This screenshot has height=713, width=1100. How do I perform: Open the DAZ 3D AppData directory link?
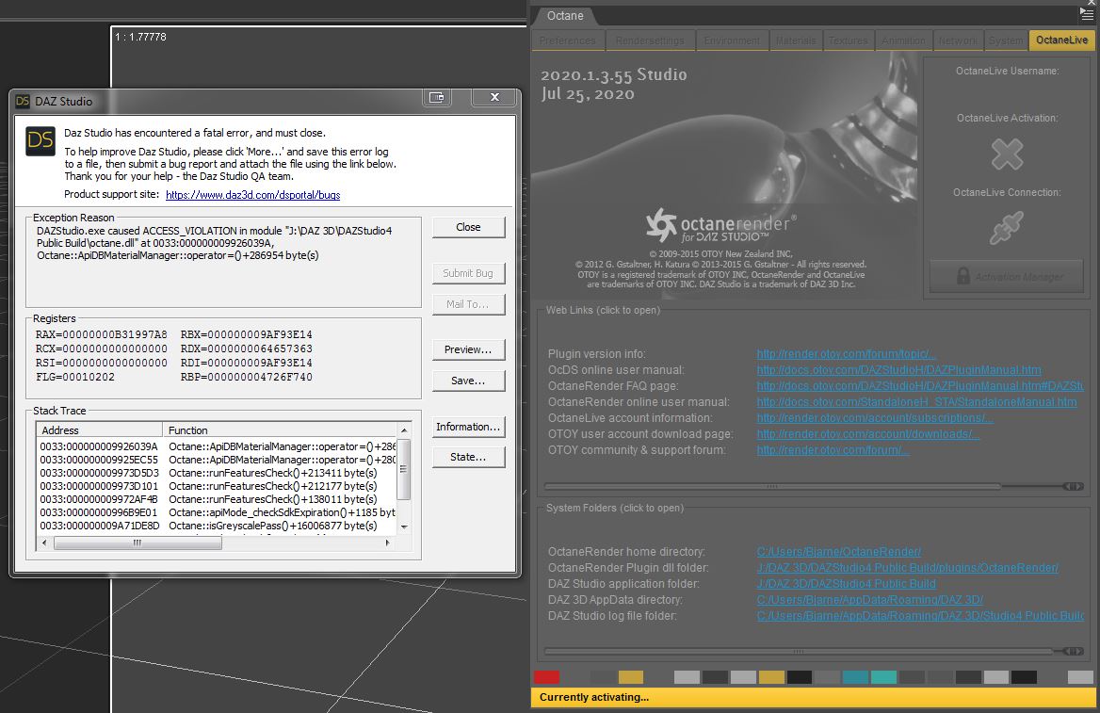click(870, 600)
